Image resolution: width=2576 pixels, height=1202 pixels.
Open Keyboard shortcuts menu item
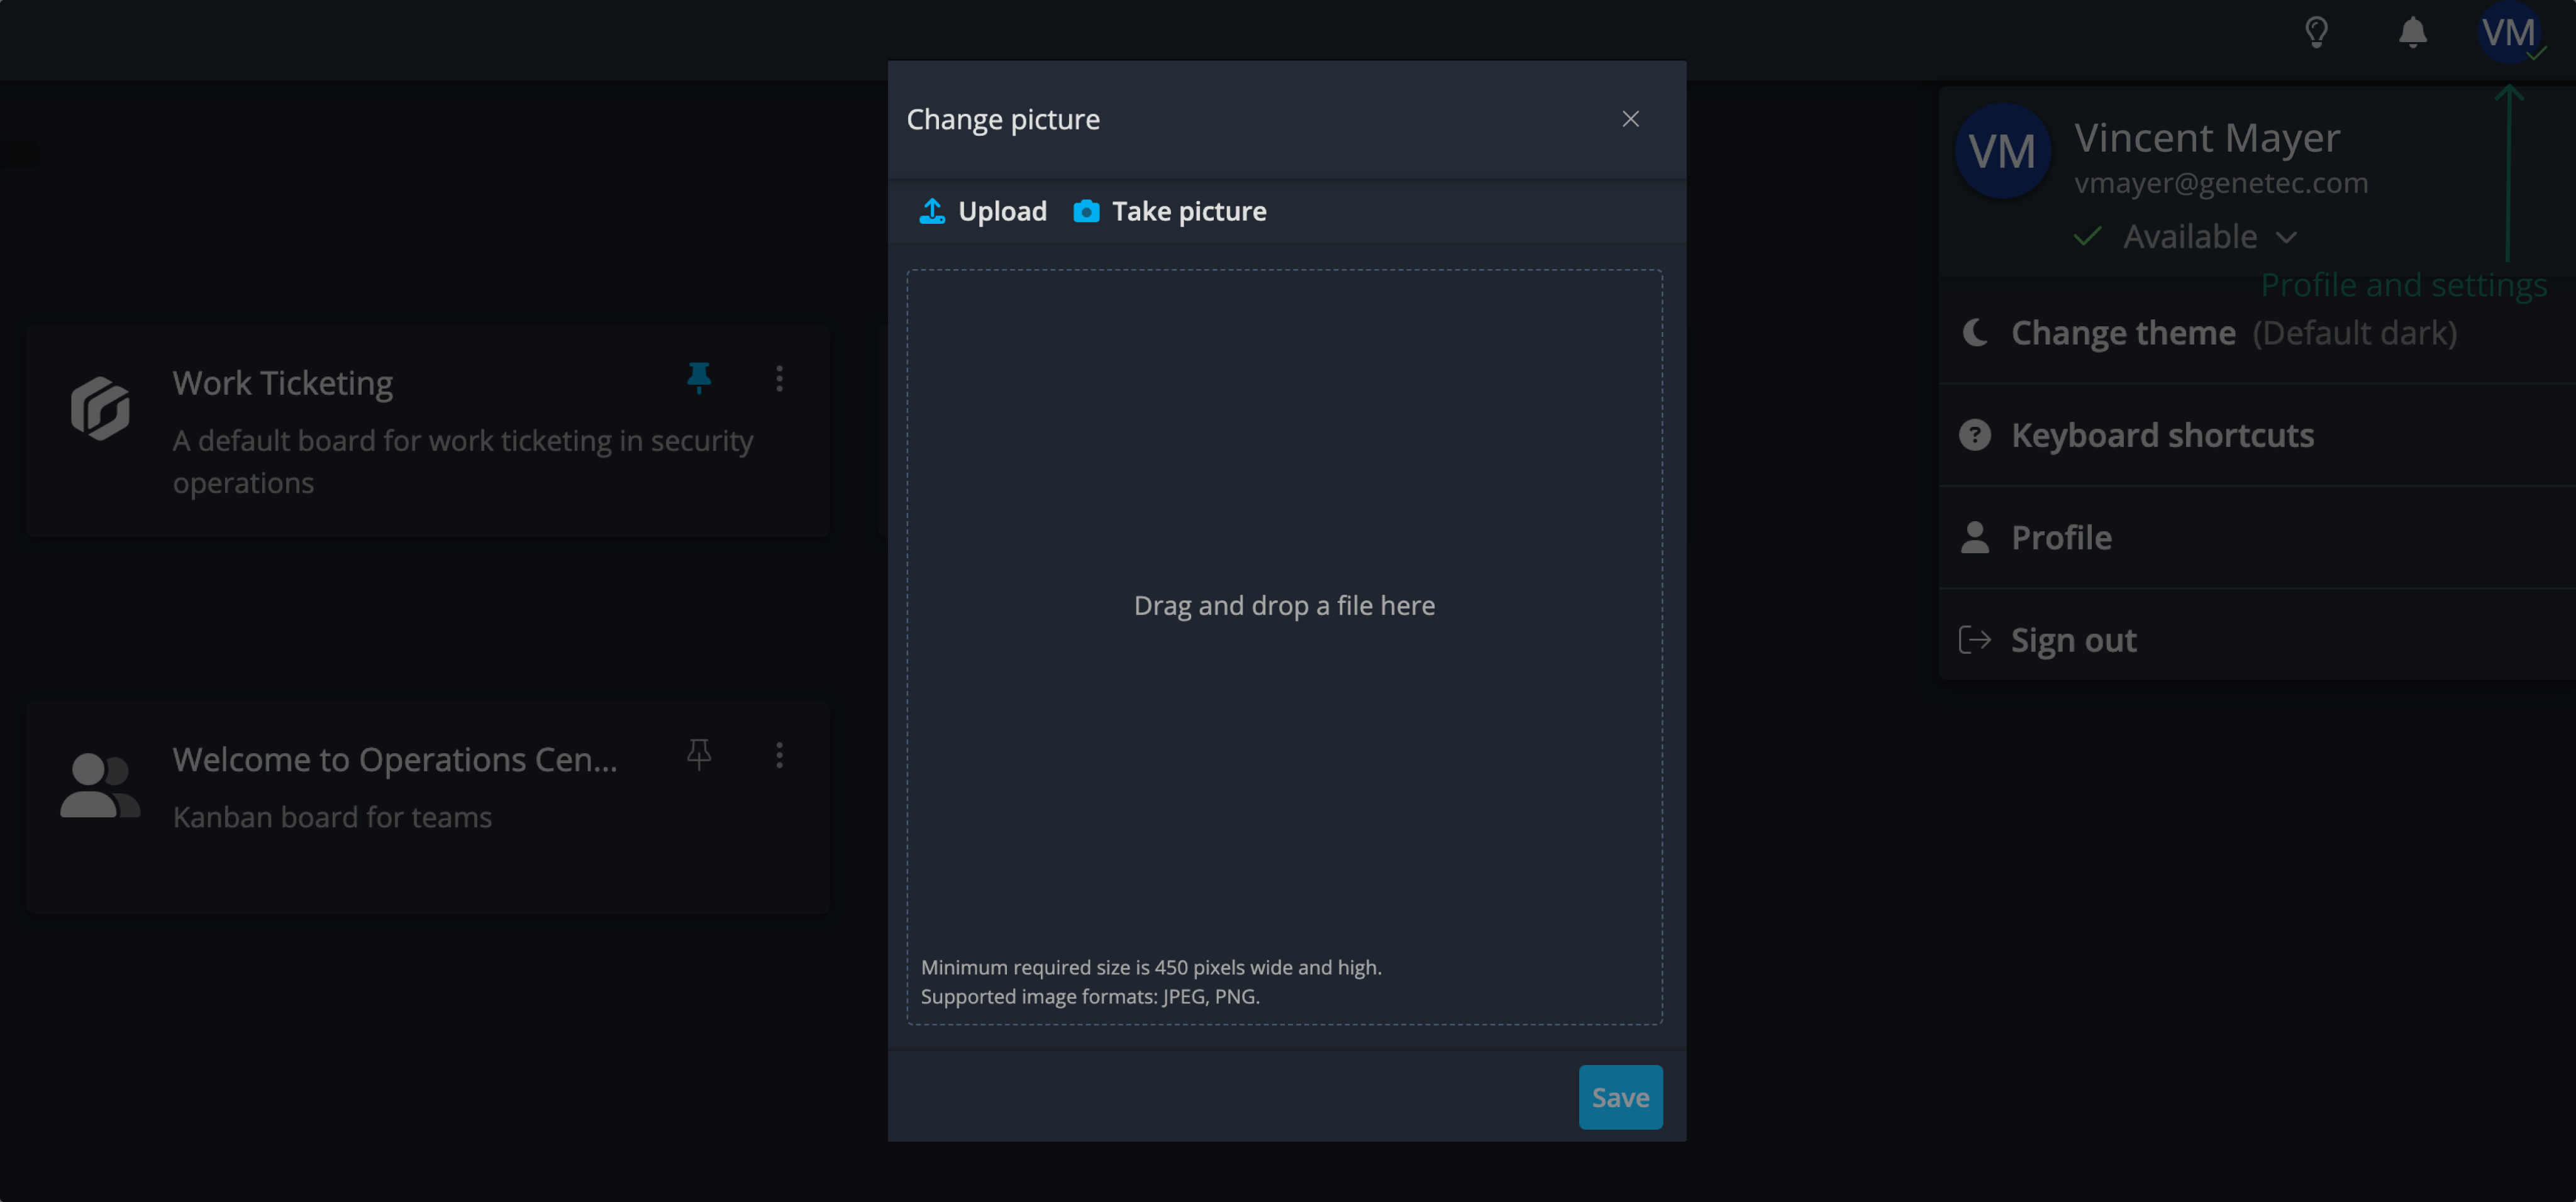tap(2257, 436)
